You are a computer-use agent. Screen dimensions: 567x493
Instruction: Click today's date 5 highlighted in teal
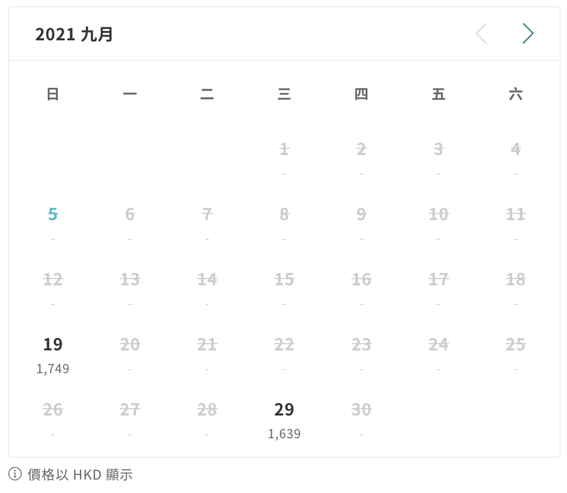[53, 215]
